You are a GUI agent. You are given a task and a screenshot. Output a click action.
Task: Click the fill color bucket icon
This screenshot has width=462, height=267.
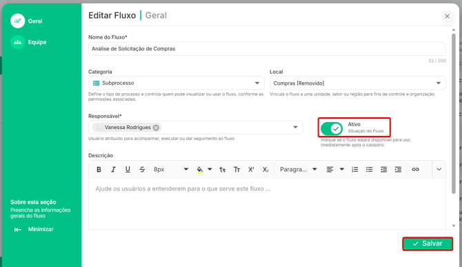tap(199, 170)
